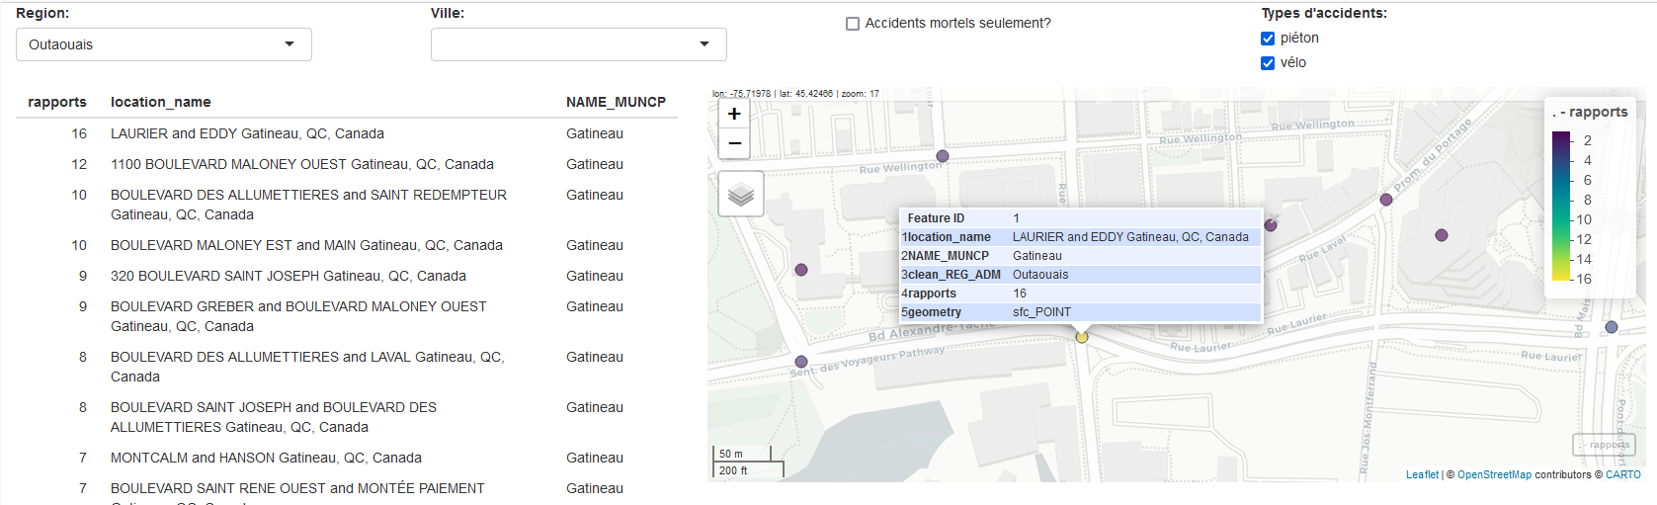Select row BOULEVARD MALONEY EST and MAIN
The height and width of the screenshot is (505, 1657).
tap(347, 245)
